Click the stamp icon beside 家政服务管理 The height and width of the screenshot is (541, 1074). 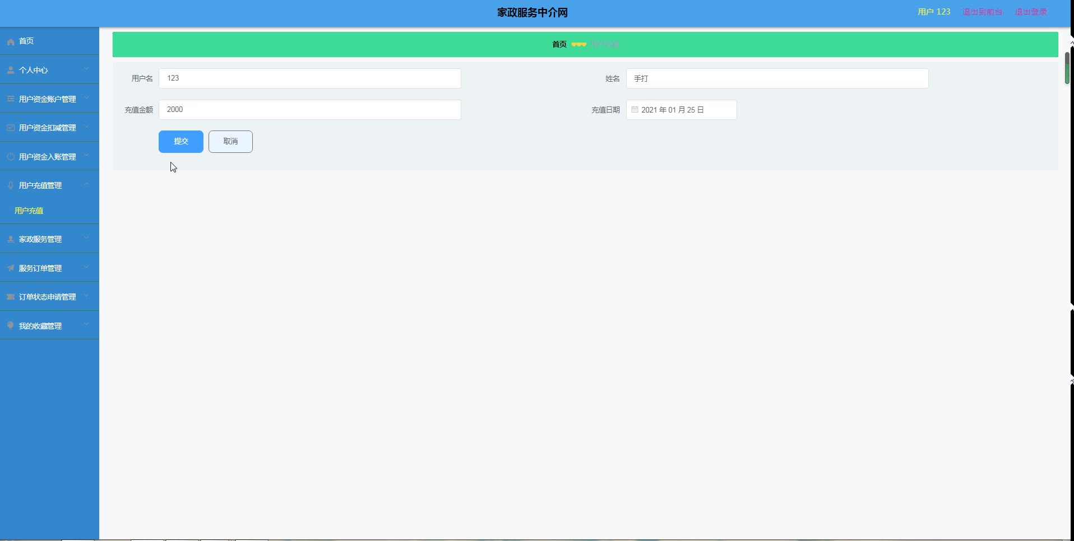click(x=11, y=239)
